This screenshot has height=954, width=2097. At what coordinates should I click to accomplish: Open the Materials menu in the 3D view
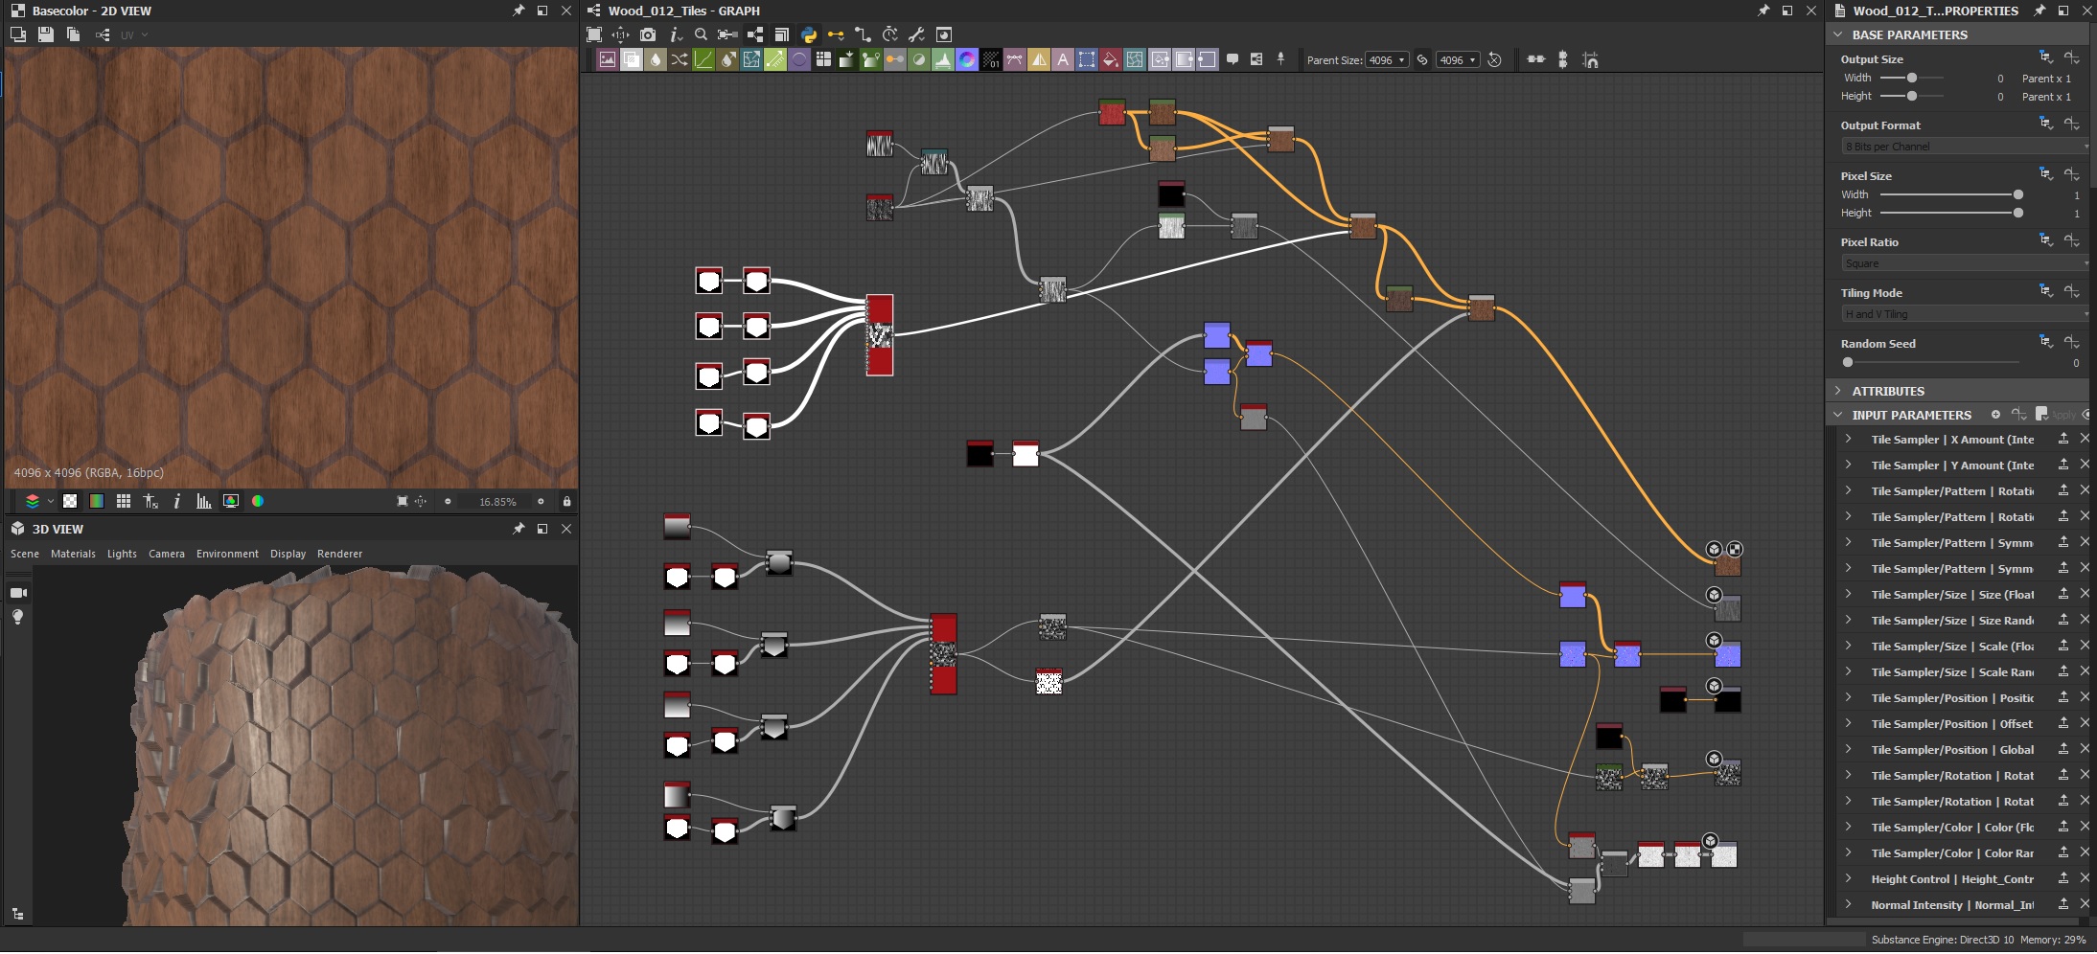[74, 554]
